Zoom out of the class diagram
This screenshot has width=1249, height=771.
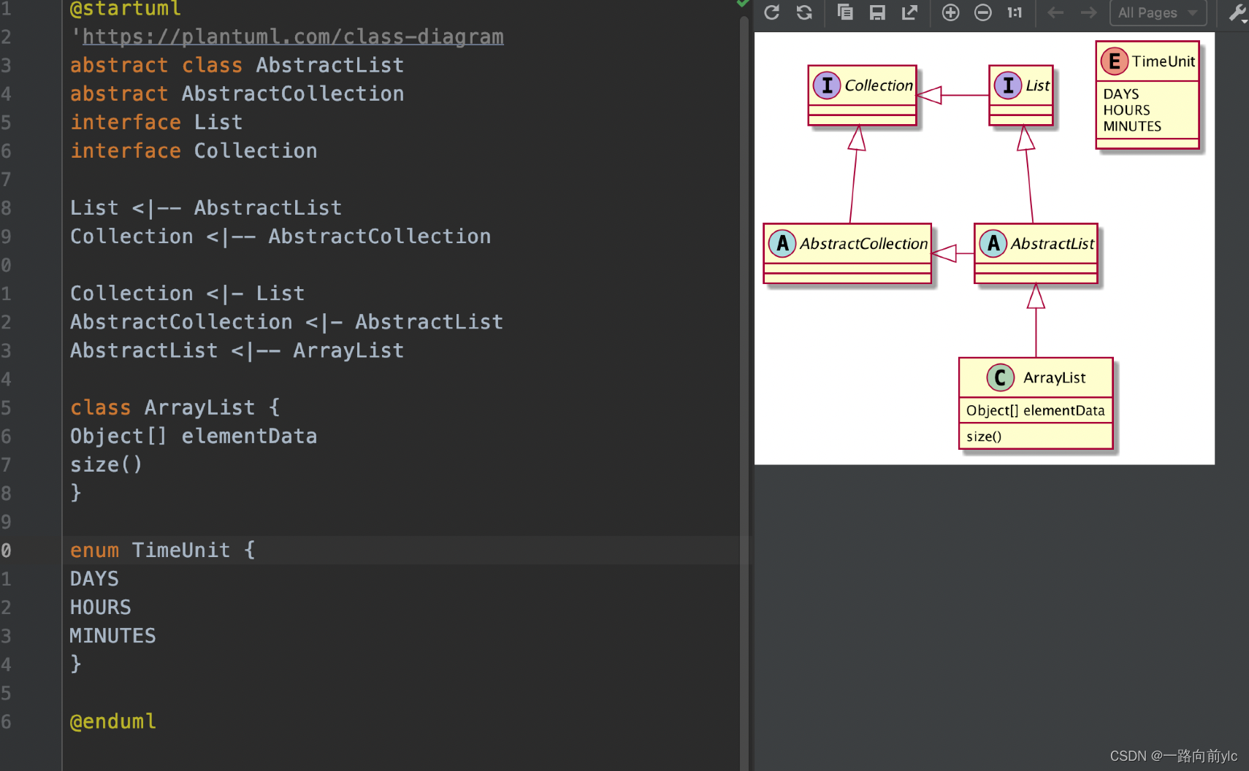point(983,12)
